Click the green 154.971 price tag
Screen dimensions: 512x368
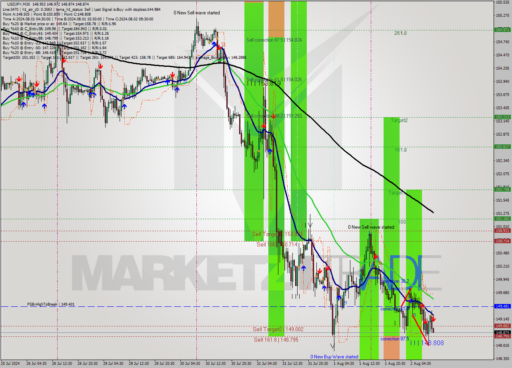[502, 30]
